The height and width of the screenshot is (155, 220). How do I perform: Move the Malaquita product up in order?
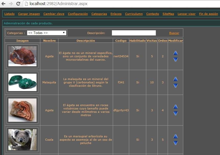click(x=175, y=79)
